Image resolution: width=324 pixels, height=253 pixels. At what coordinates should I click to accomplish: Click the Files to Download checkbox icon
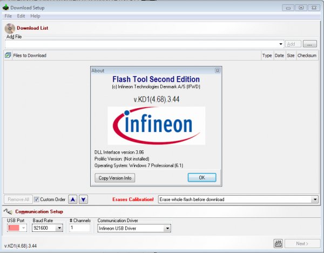coord(8,55)
